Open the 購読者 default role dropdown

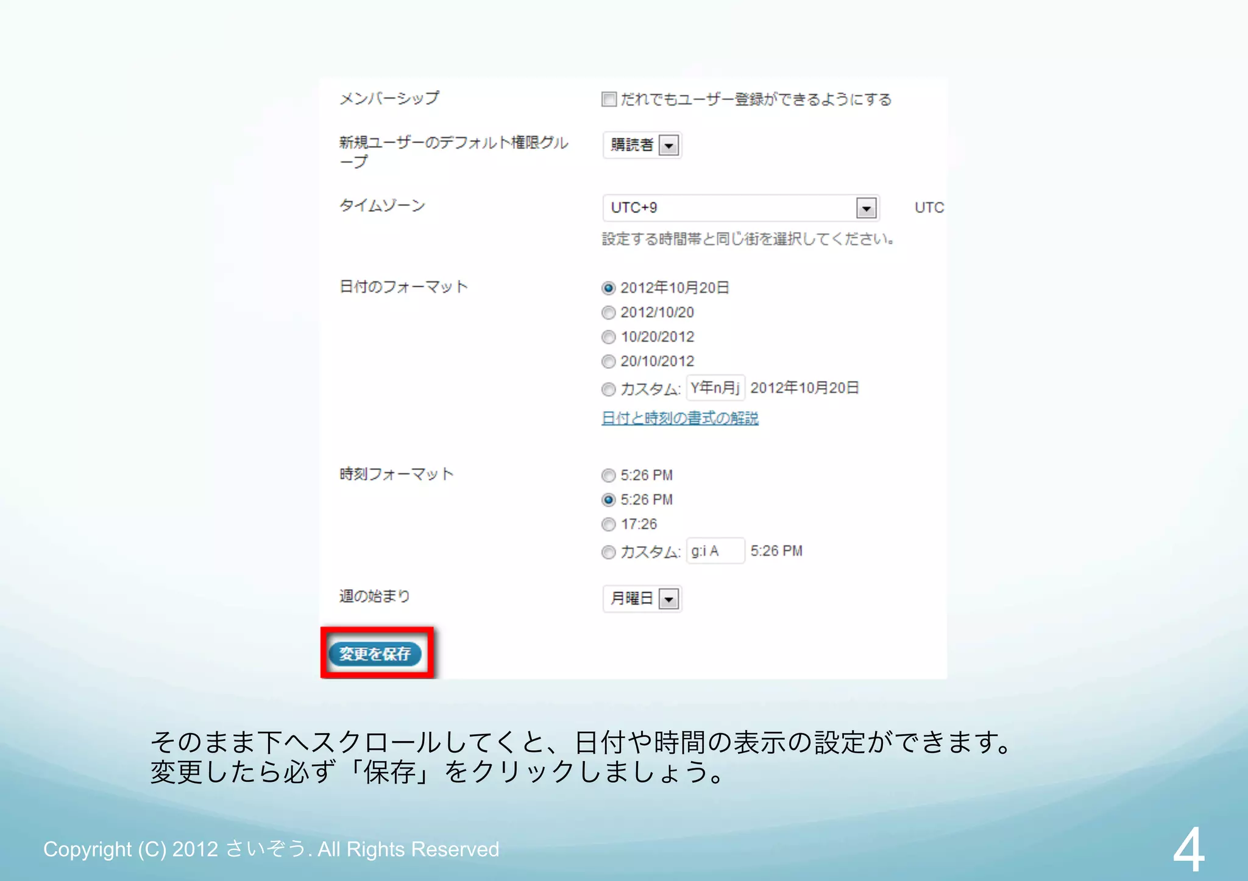[642, 146]
